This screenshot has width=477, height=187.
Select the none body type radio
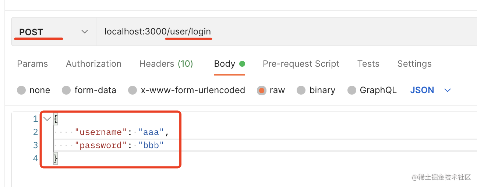pos(22,90)
